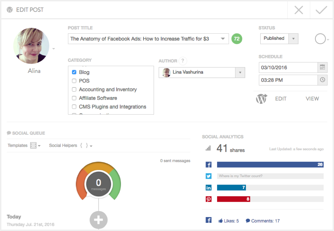
Task: Open the calendar date picker icon
Action: tap(322, 67)
